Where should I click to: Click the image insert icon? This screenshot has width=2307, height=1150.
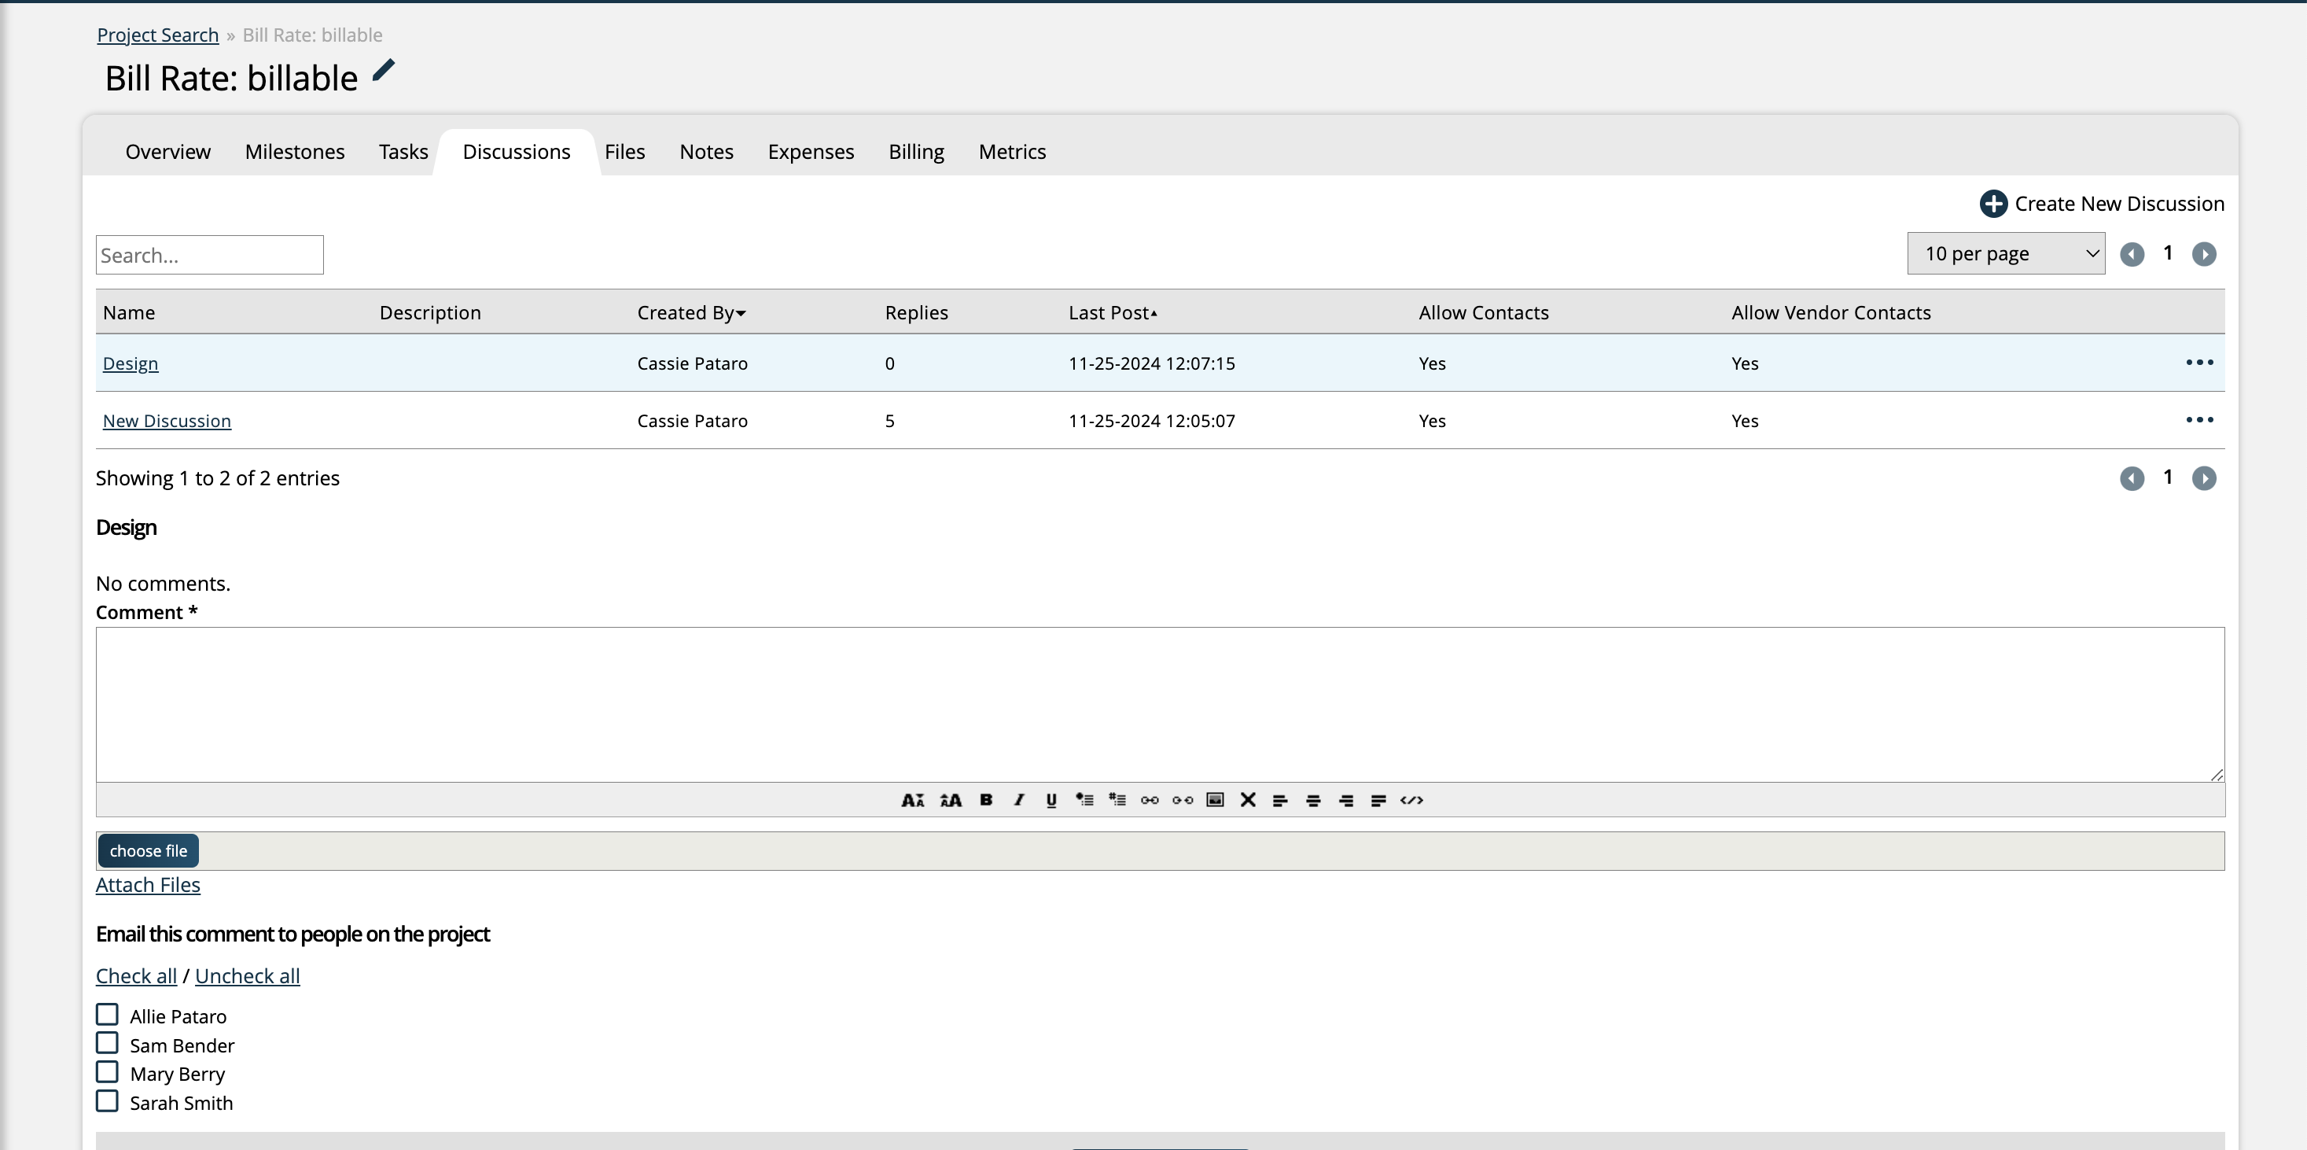pos(1212,799)
